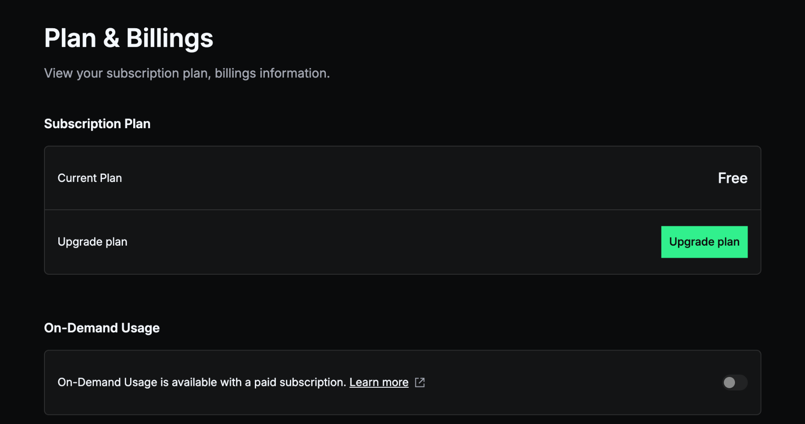The width and height of the screenshot is (805, 424).
Task: Click the phrase 'paid subscription' in the usage card
Action: (300, 382)
